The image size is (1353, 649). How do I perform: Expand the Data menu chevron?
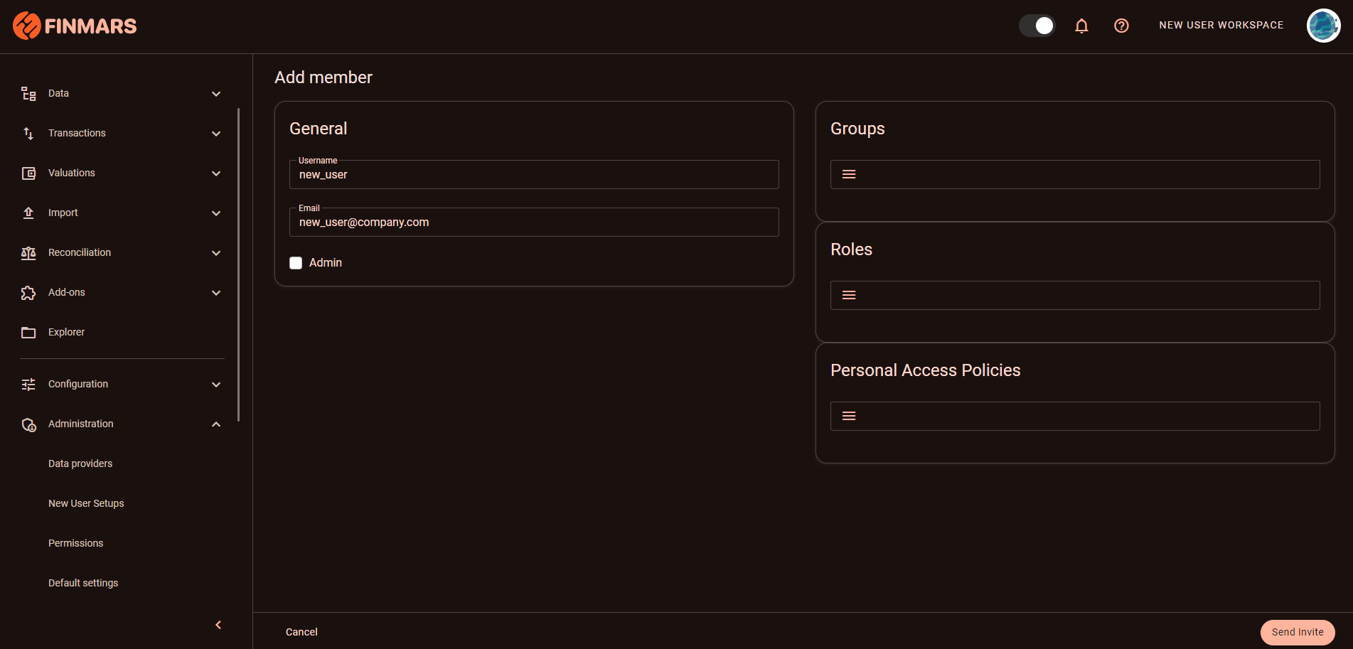click(x=216, y=94)
